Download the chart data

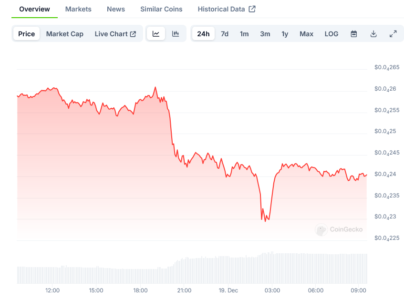tap(373, 34)
